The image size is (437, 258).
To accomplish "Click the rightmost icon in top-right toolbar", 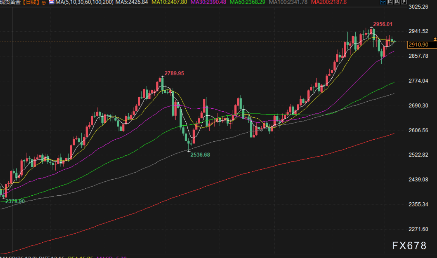I will pos(404,2).
